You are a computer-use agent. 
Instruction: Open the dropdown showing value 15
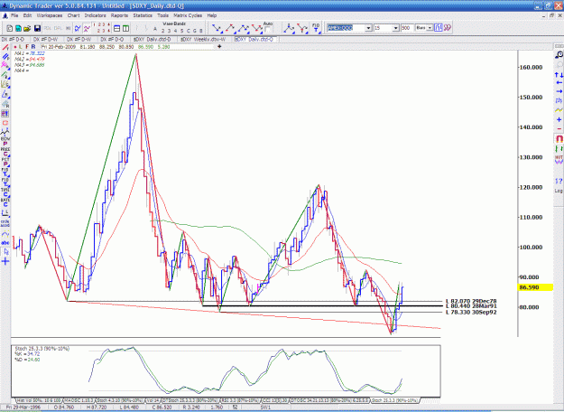tap(395, 28)
